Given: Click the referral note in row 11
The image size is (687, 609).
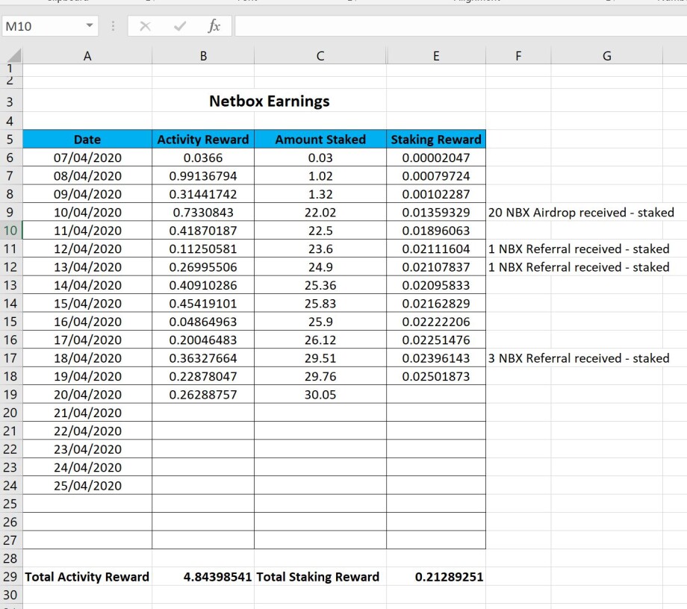Looking at the screenshot, I should 578,249.
